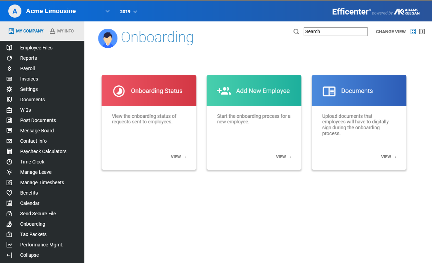Click the Invoices icon in sidebar

9,79
